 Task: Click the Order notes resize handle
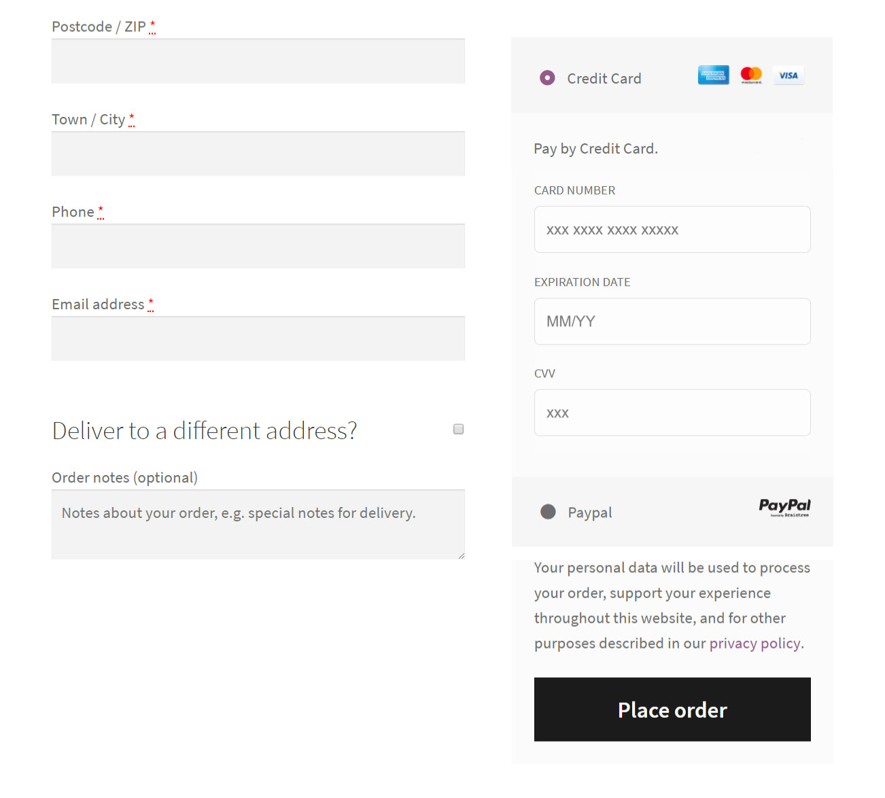[462, 555]
